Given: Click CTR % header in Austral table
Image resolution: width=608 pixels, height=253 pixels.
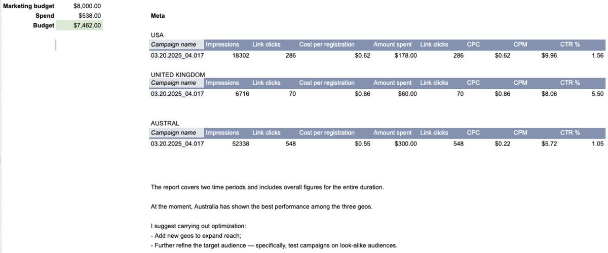Looking at the screenshot, I should (x=570, y=133).
